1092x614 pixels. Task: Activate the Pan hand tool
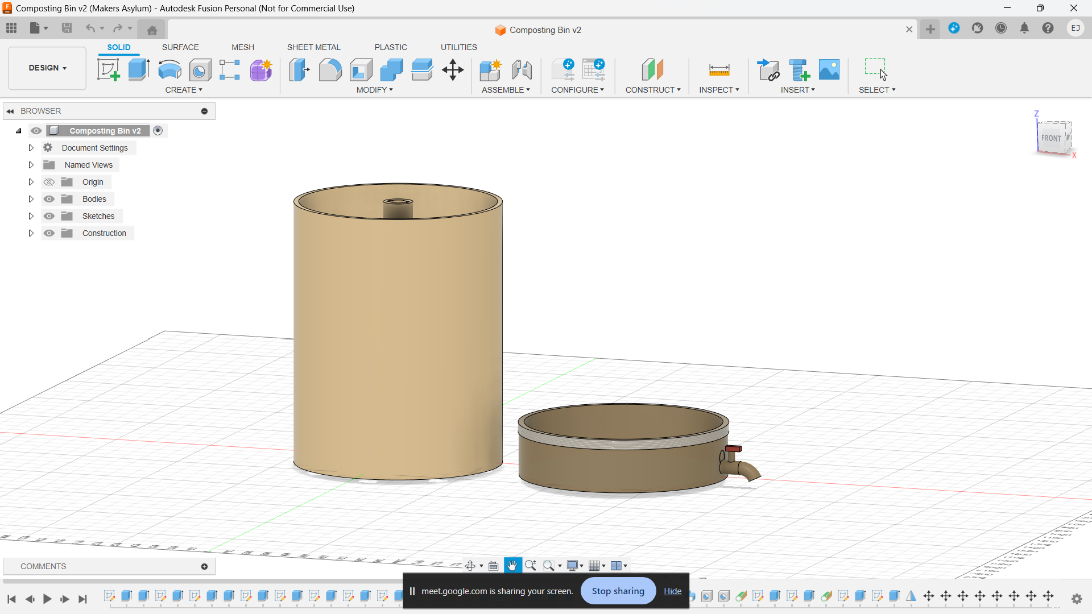(512, 566)
